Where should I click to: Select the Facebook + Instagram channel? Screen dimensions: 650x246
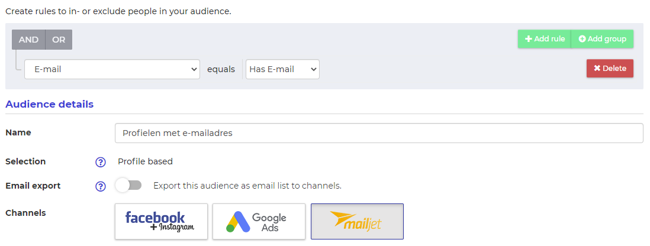[161, 221]
